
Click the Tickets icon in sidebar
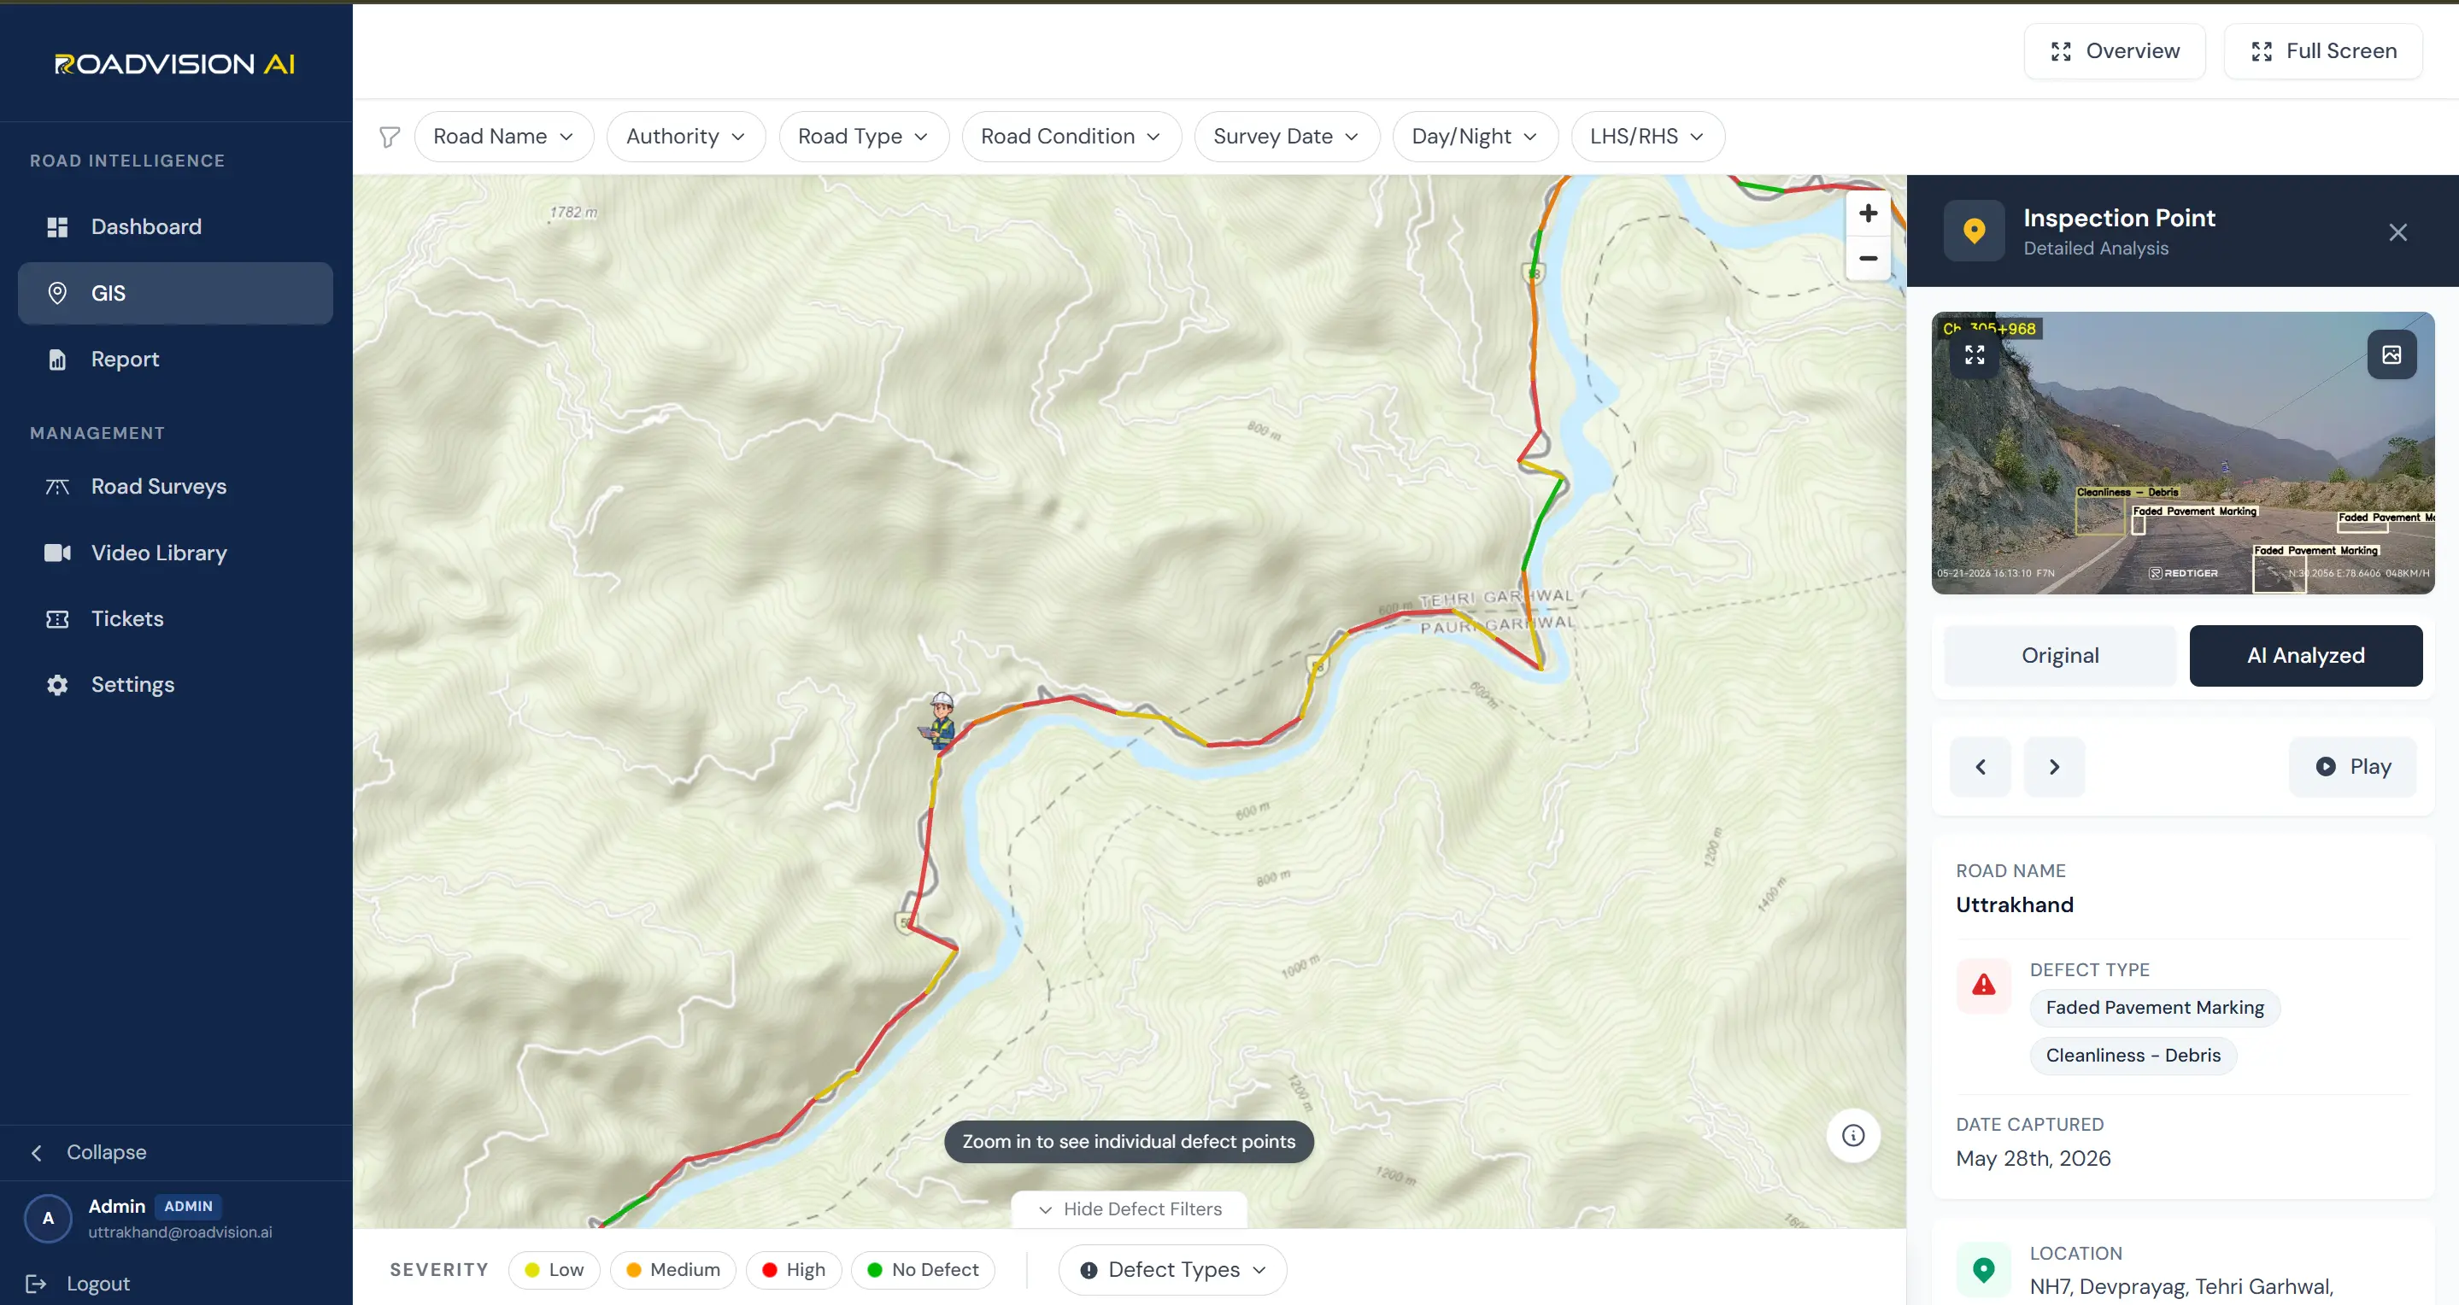(x=57, y=619)
